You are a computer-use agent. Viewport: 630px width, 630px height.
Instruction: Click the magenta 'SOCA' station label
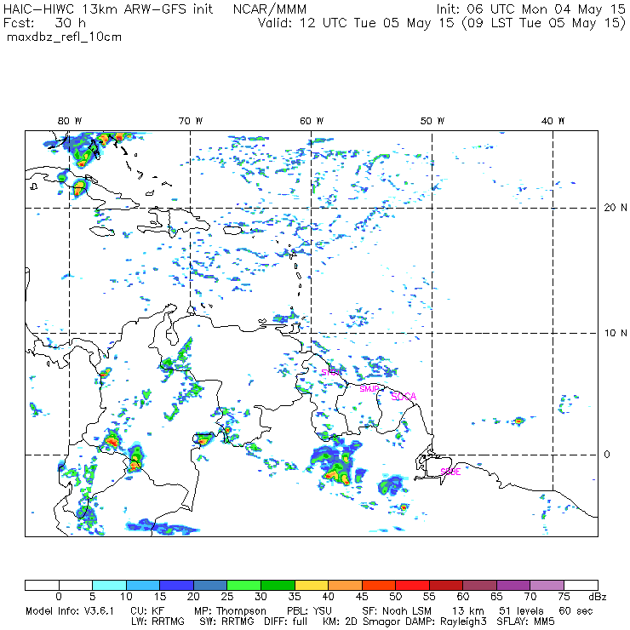(x=404, y=397)
